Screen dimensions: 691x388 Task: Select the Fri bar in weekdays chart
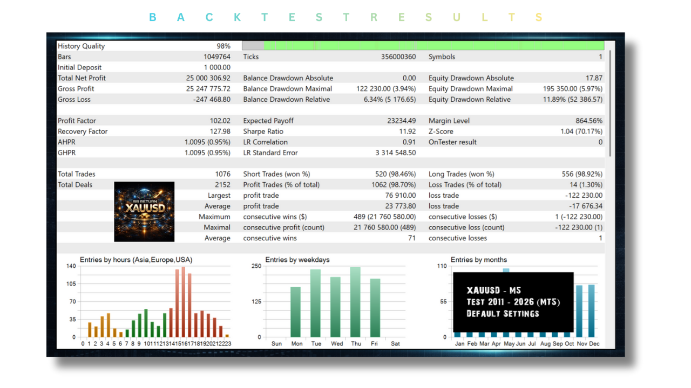375,307
